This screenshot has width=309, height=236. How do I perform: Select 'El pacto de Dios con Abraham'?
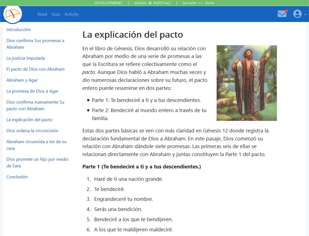point(35,69)
